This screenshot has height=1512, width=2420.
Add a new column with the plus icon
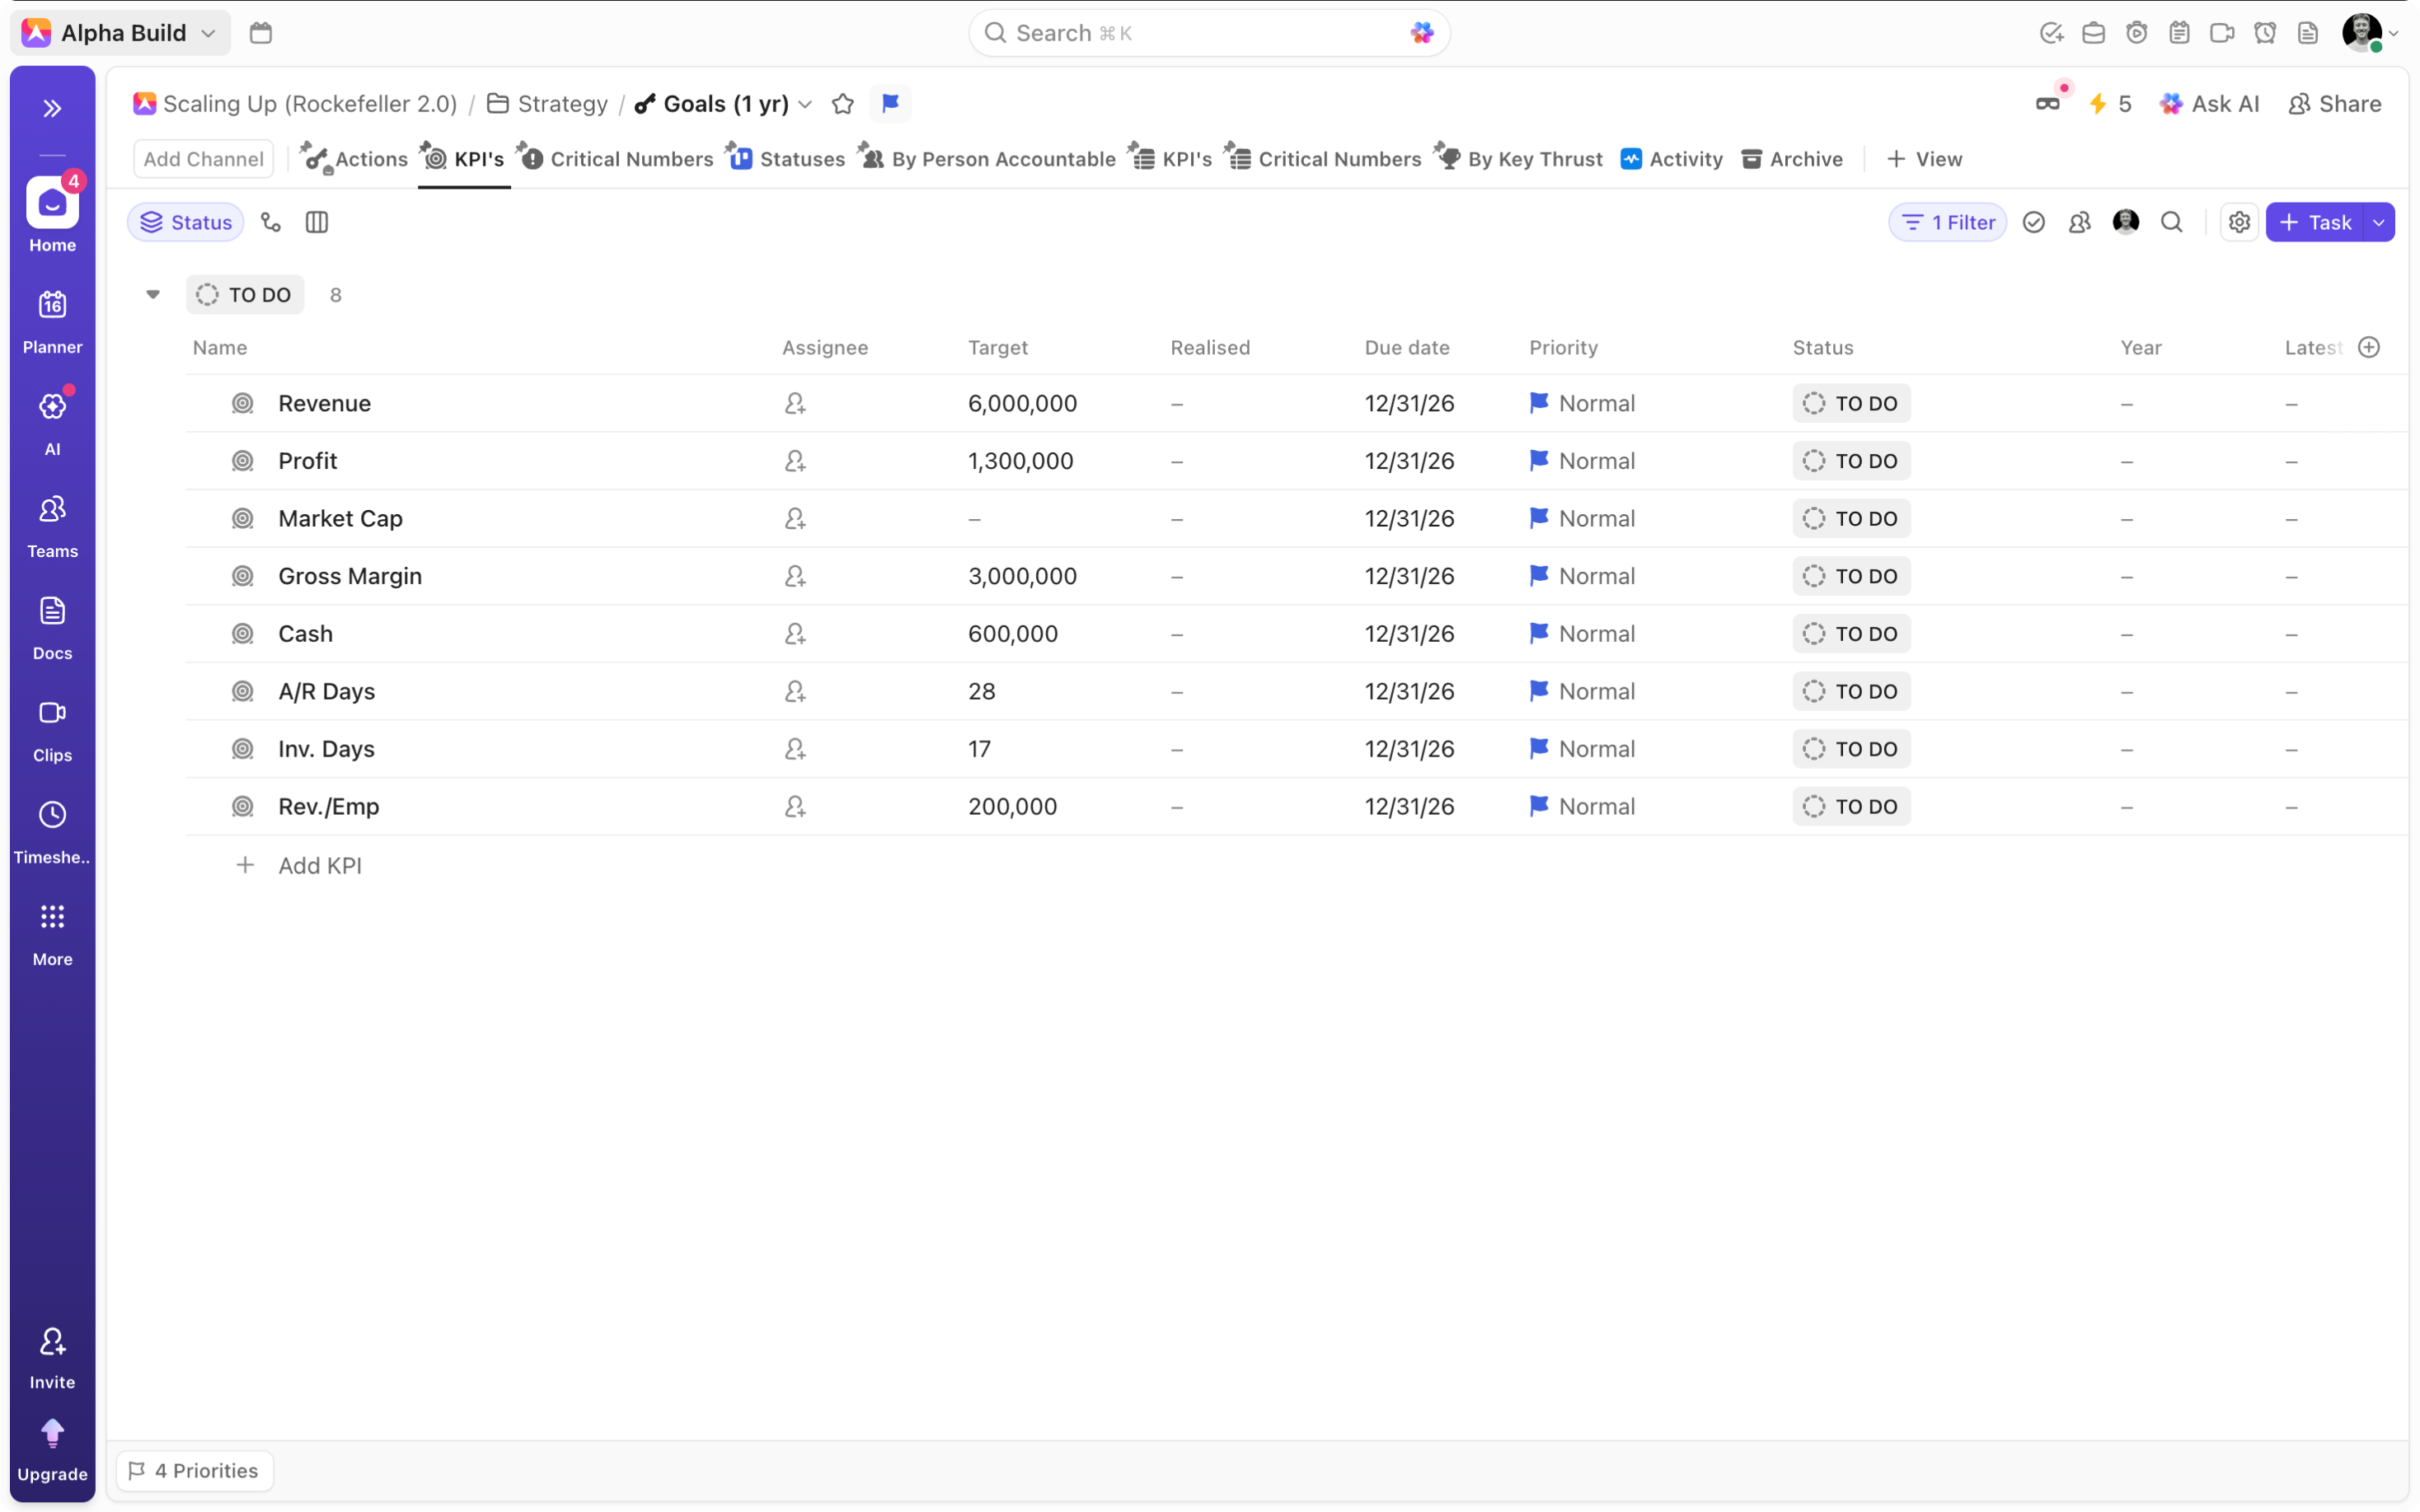2369,347
